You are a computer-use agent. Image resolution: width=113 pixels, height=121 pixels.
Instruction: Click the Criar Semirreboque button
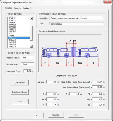point(20,92)
